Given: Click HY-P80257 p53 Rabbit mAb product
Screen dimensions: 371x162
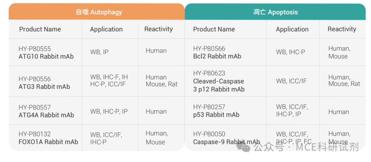Looking at the screenshot, I should click(x=216, y=111).
